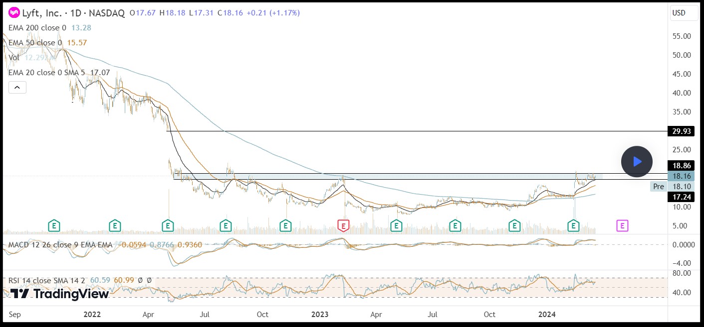Click the 2023 label on the time axis
The width and height of the screenshot is (704, 327).
[319, 315]
